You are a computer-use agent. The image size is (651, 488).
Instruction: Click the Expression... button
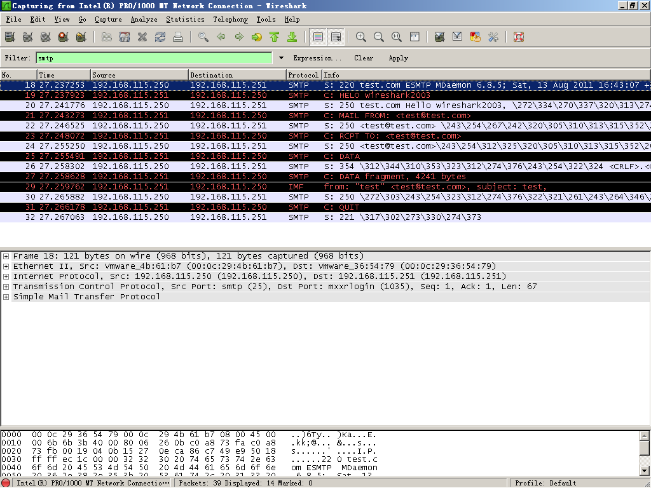click(x=317, y=58)
